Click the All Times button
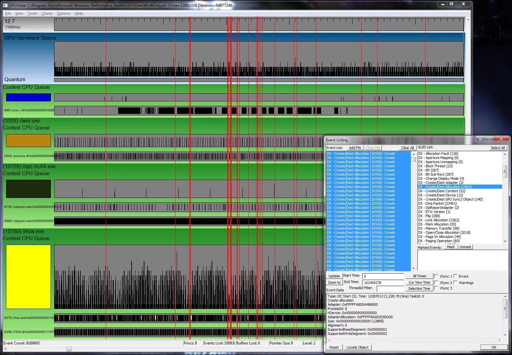The width and height of the screenshot is (512, 355). (x=419, y=276)
